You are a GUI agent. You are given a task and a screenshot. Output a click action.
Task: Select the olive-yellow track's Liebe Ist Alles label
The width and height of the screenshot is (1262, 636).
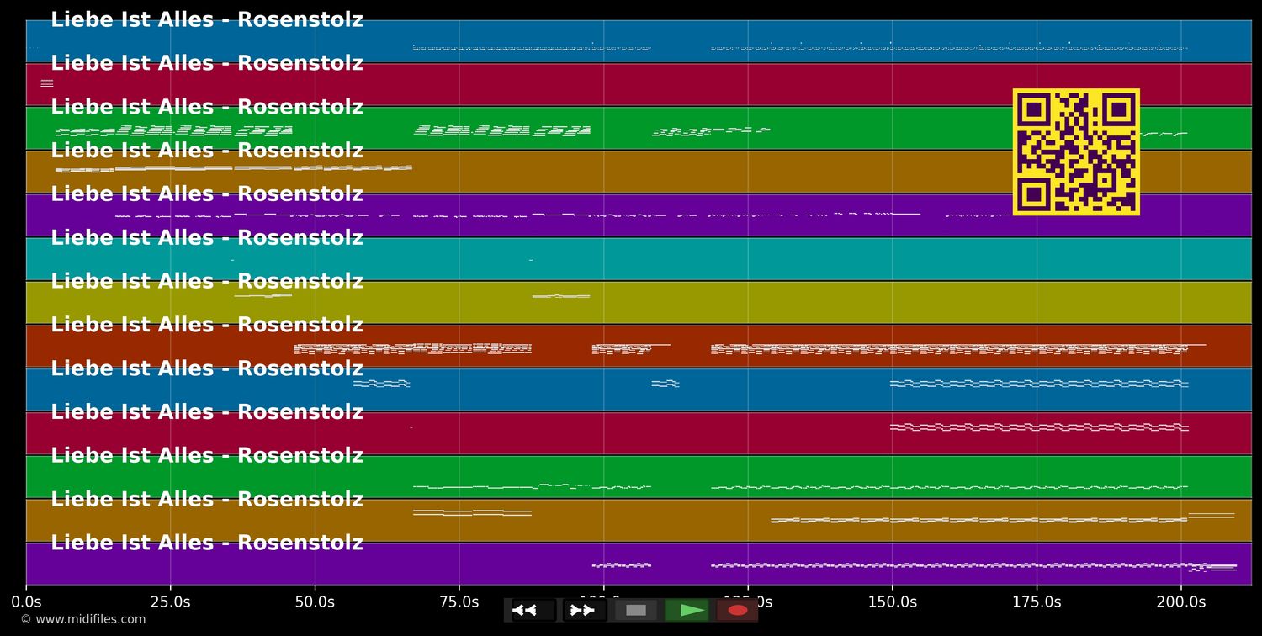pos(207,282)
